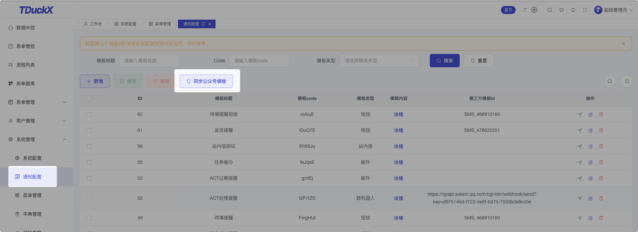Edit the ACT过期提醒 template
This screenshot has width=638, height=232.
(590, 178)
